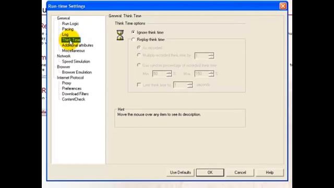Open Proxy settings

click(66, 83)
